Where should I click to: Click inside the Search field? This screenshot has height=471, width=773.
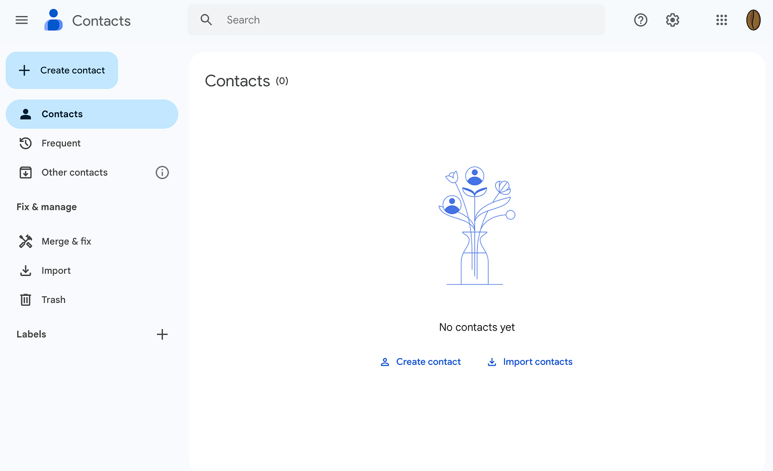pos(352,20)
